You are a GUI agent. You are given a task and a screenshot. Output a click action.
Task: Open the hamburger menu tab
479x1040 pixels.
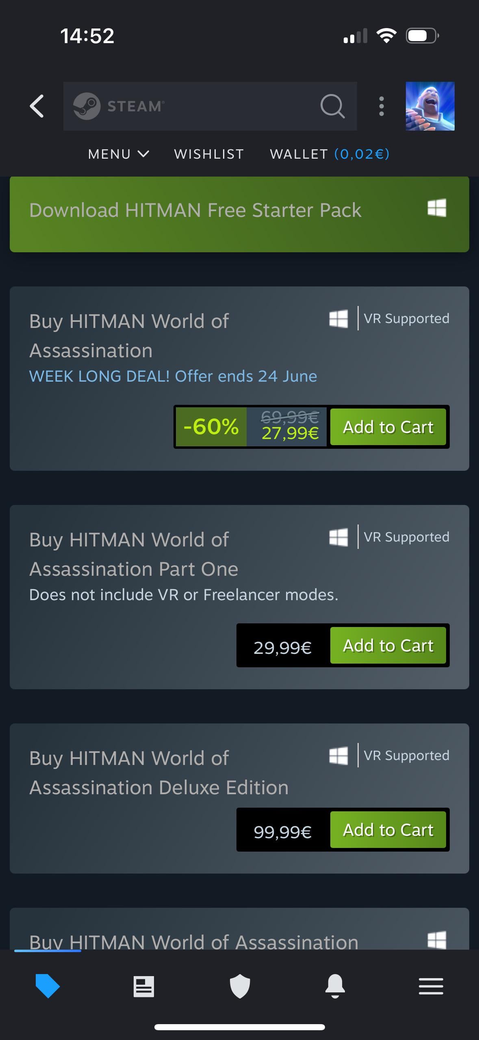click(431, 986)
